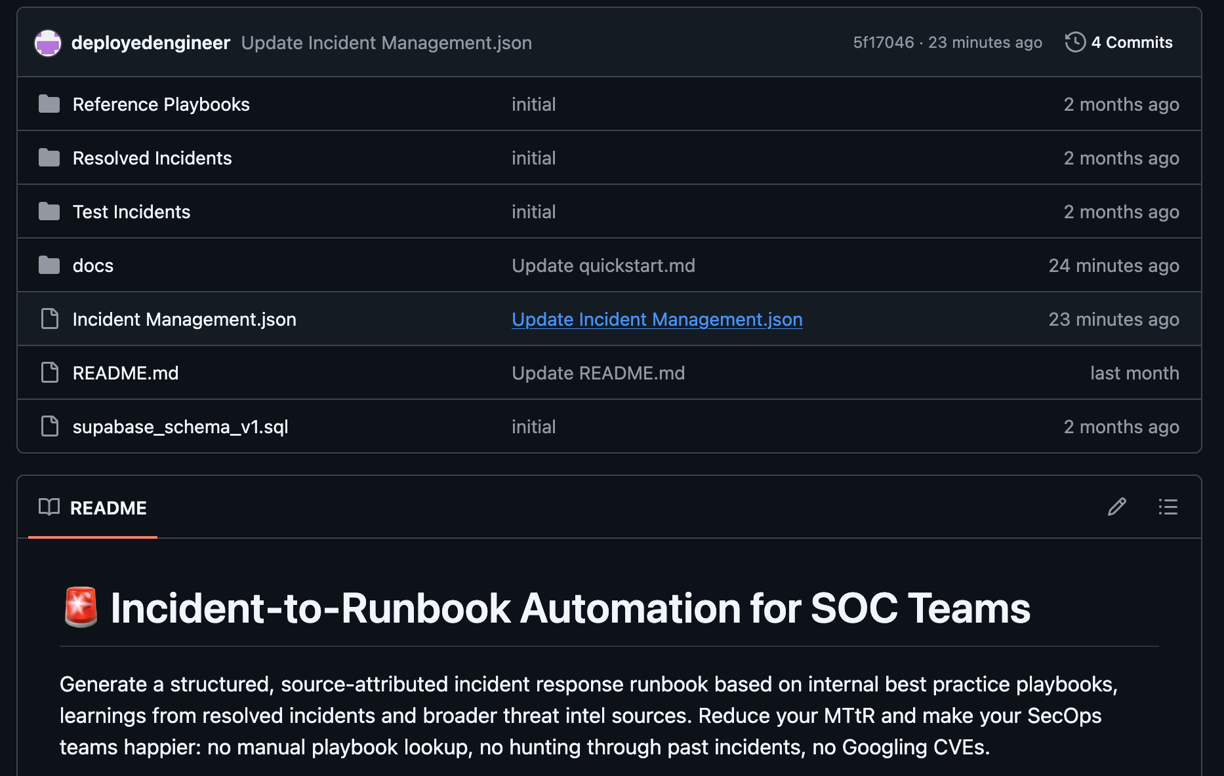Screen dimensions: 1224x776
Task: Open the README.md file
Action: tap(126, 373)
